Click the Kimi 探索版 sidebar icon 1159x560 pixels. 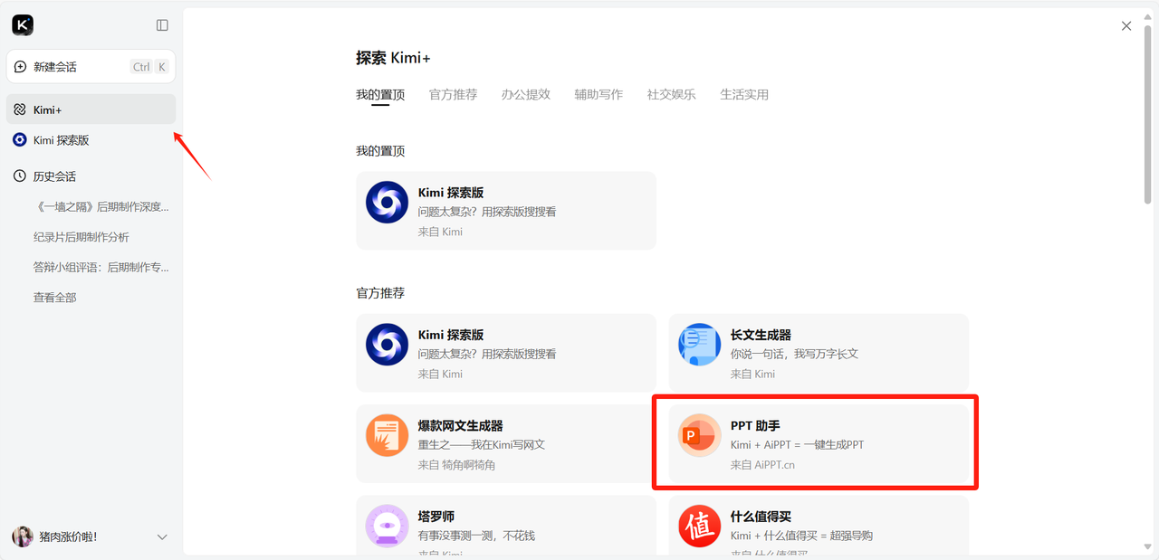[x=20, y=140]
